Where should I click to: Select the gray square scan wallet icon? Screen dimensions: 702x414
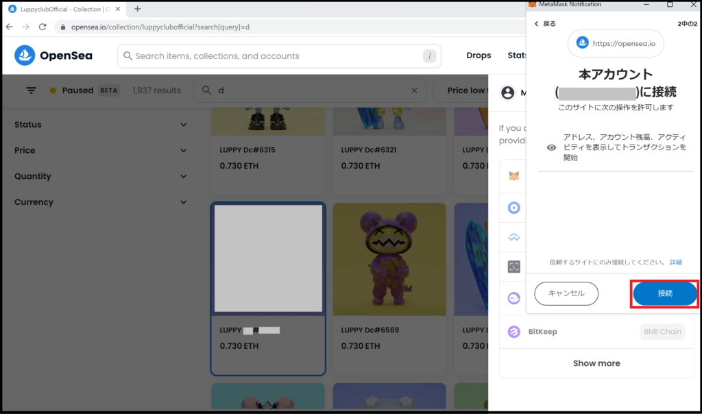click(514, 267)
